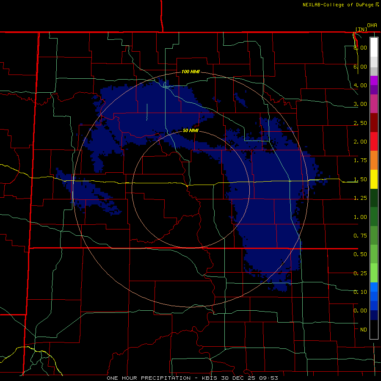Select the white swatch at top of color bar

point(374,47)
